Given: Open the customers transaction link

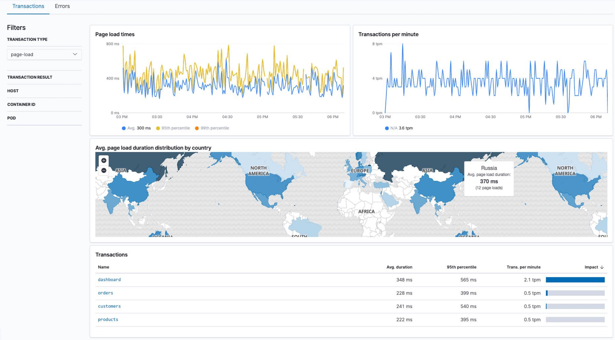Looking at the screenshot, I should (x=109, y=306).
